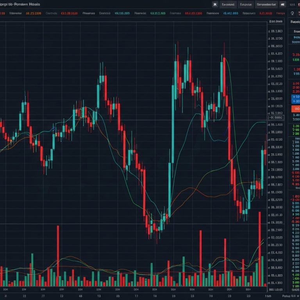Click the '48' label on the time axis
The image size is (300, 300).
tap(80, 296)
